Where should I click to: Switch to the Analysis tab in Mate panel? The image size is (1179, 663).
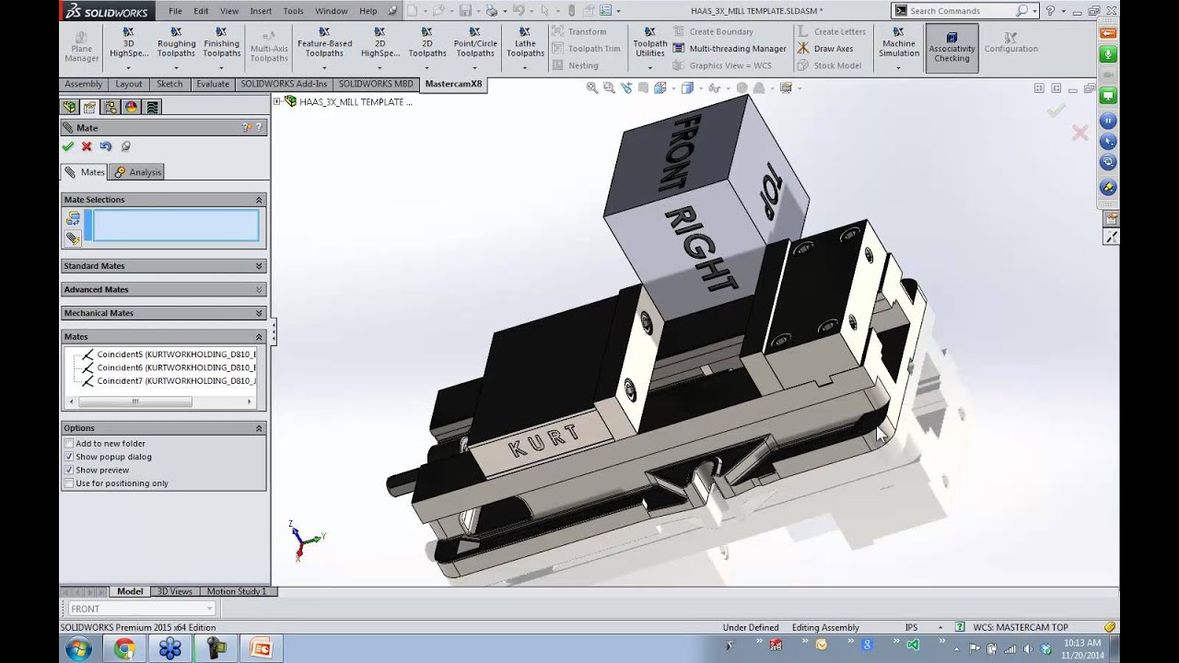137,172
